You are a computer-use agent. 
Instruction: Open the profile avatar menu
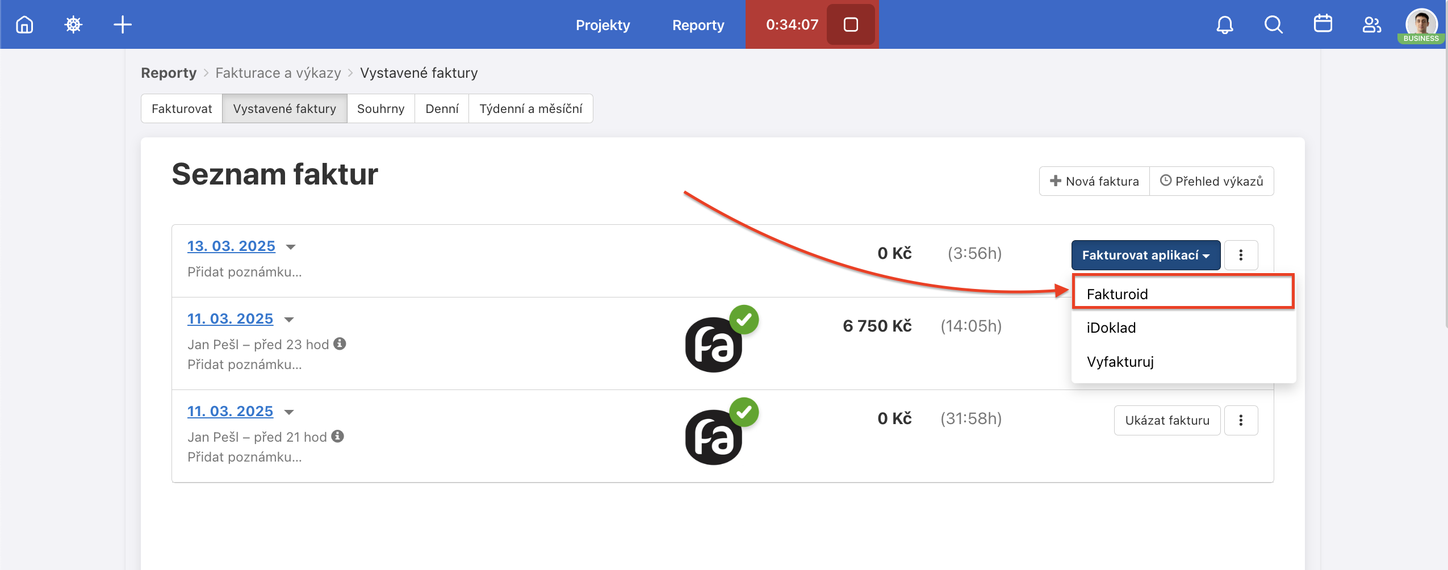pyautogui.click(x=1421, y=24)
